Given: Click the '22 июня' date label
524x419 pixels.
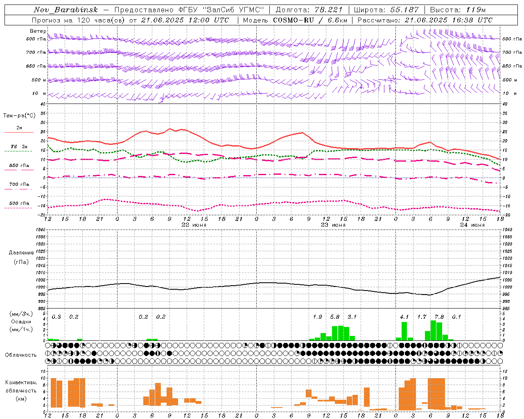Looking at the screenshot, I should pos(194,225).
